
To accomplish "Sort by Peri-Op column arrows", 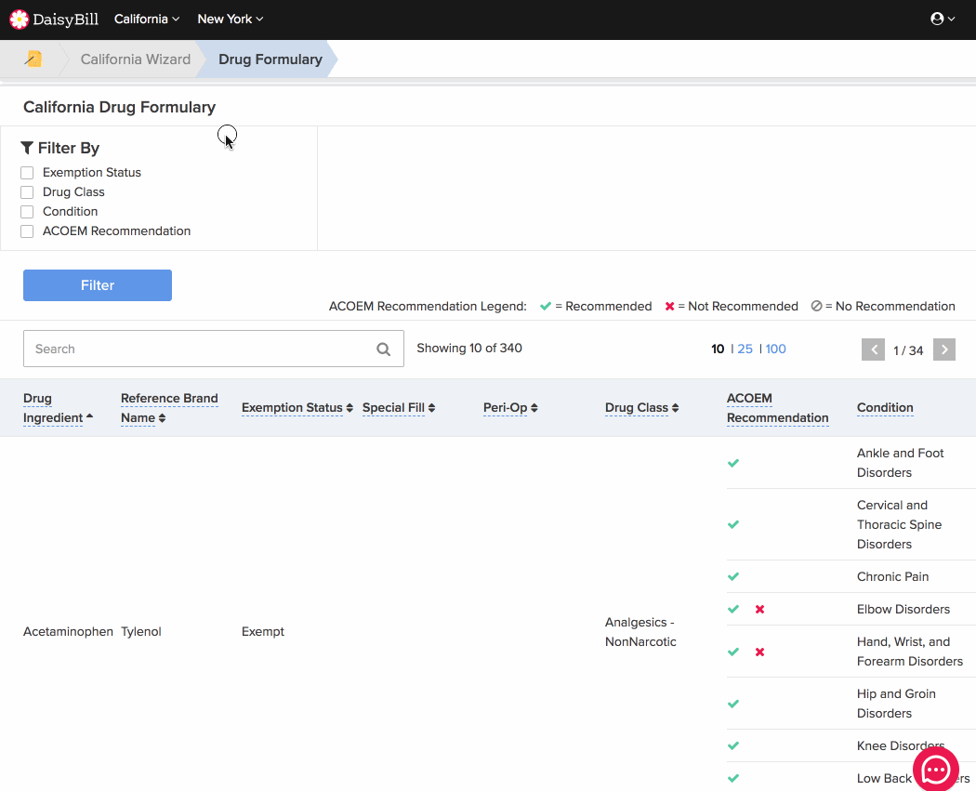I will click(x=534, y=408).
